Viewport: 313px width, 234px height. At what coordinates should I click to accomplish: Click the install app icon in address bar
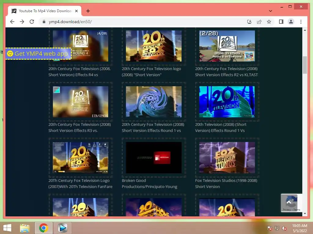(x=249, y=22)
